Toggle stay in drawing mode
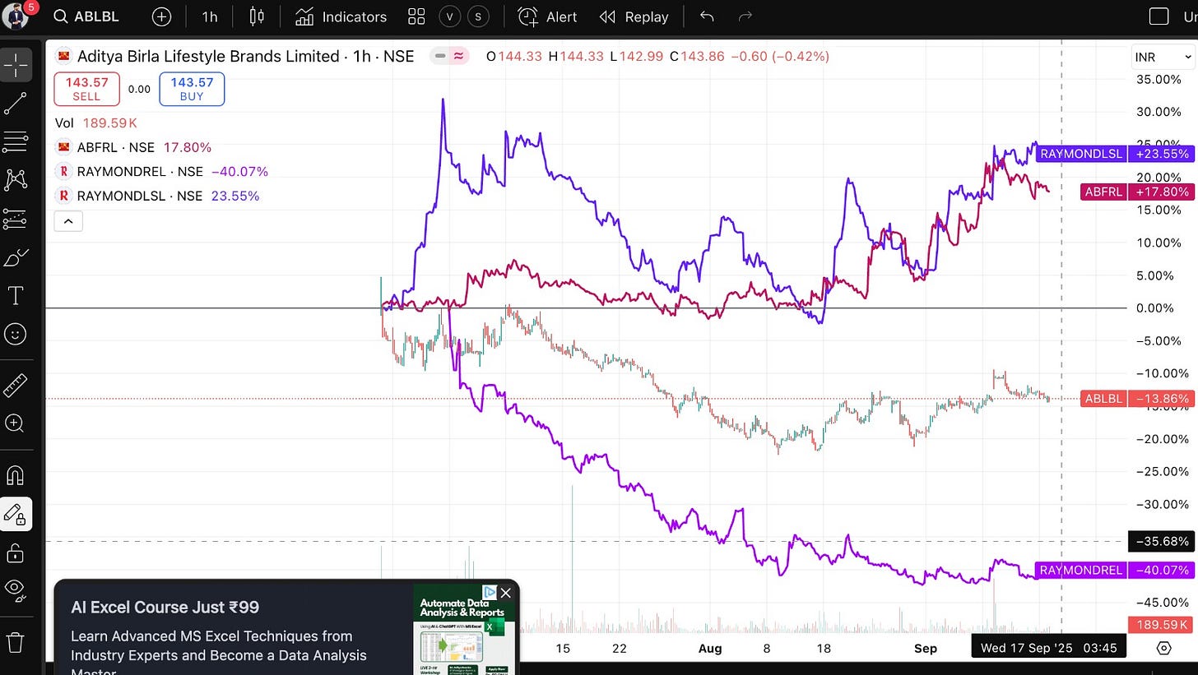This screenshot has height=675, width=1198. tap(16, 515)
